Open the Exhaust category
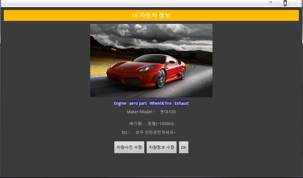 [x=182, y=103]
